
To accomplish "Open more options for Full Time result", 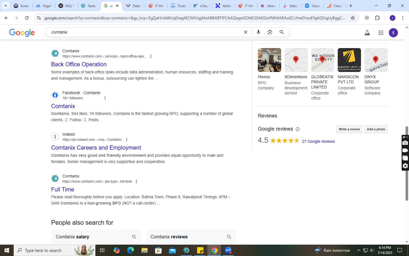I will click(x=136, y=181).
